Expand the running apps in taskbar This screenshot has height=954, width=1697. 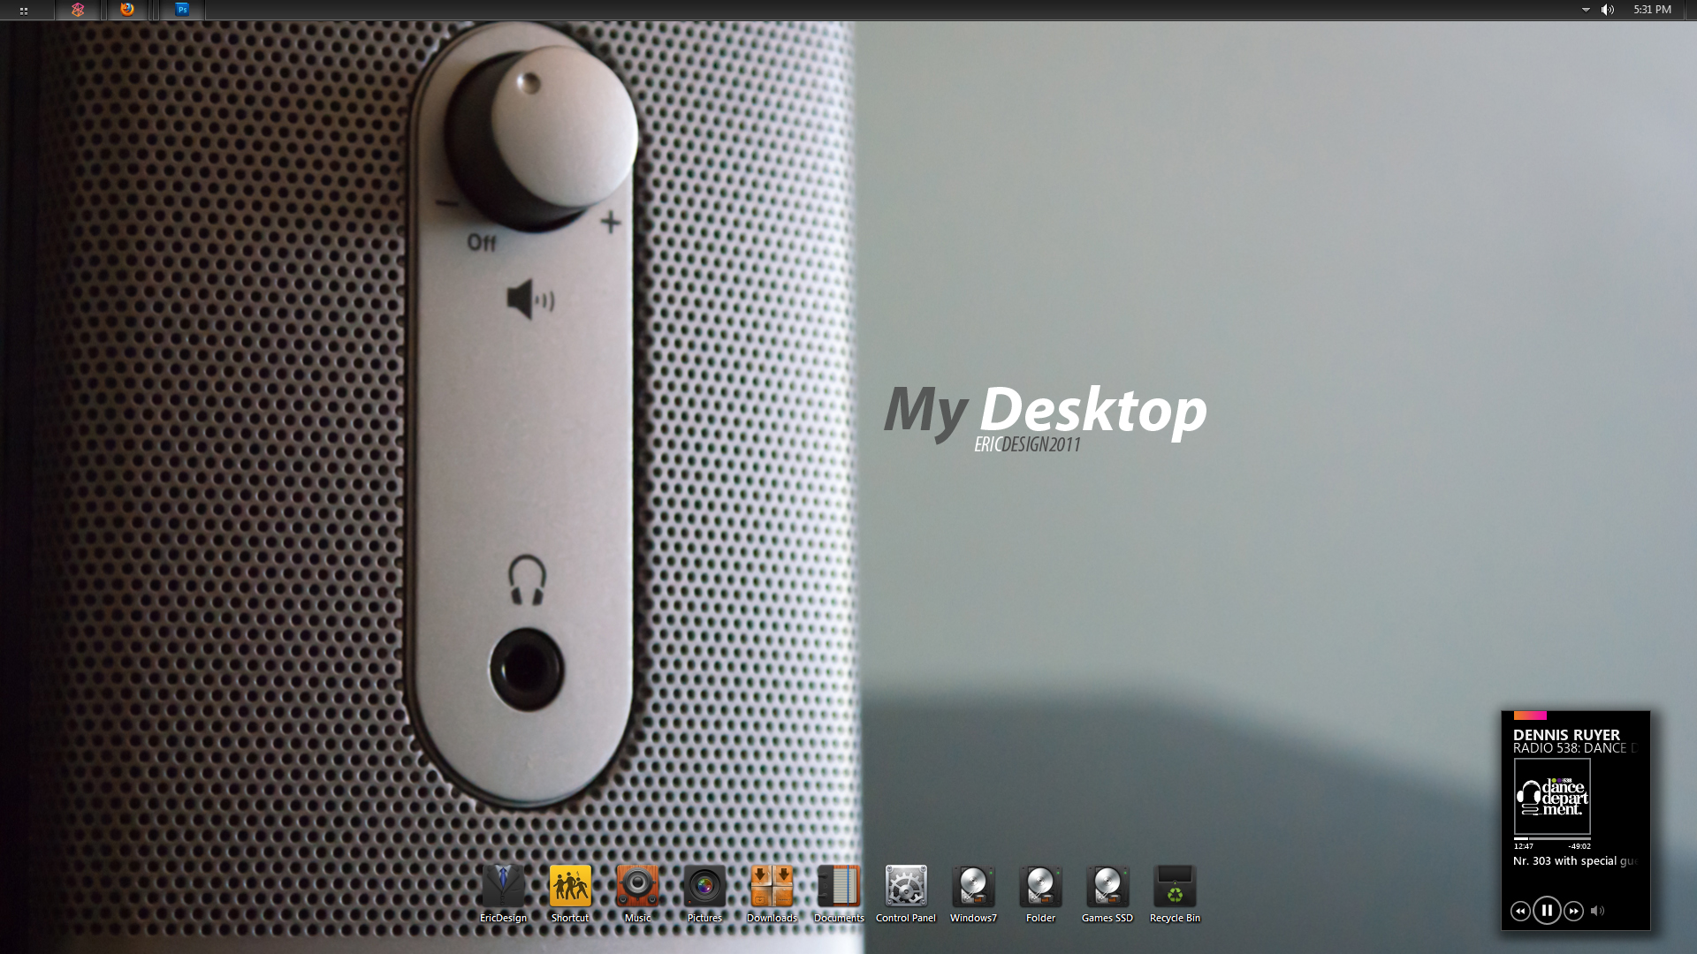point(21,10)
